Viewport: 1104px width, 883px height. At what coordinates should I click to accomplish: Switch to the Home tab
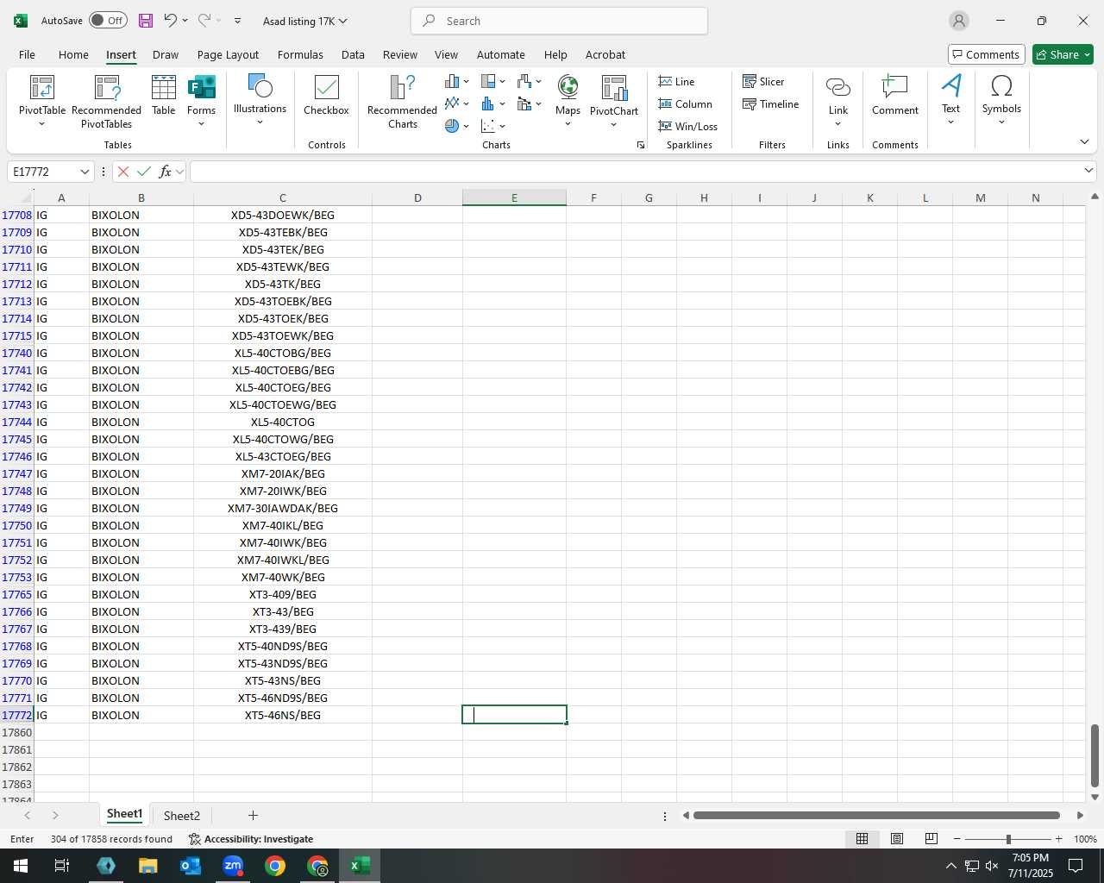[73, 54]
